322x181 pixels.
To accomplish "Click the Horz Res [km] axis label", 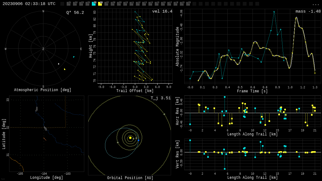I will point(177,111).
